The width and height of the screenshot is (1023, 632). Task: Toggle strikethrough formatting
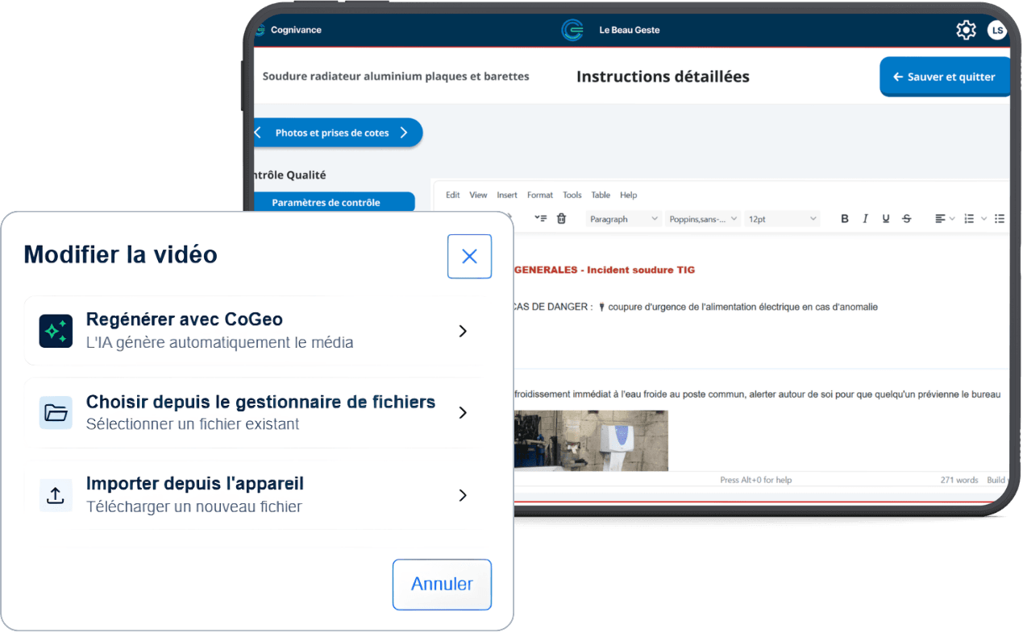[x=907, y=219]
